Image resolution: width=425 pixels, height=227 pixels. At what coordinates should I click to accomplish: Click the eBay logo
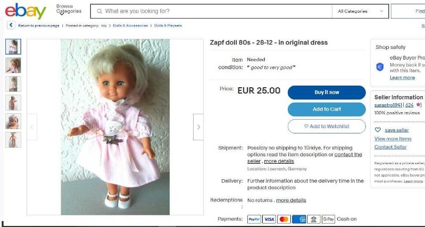click(x=26, y=11)
